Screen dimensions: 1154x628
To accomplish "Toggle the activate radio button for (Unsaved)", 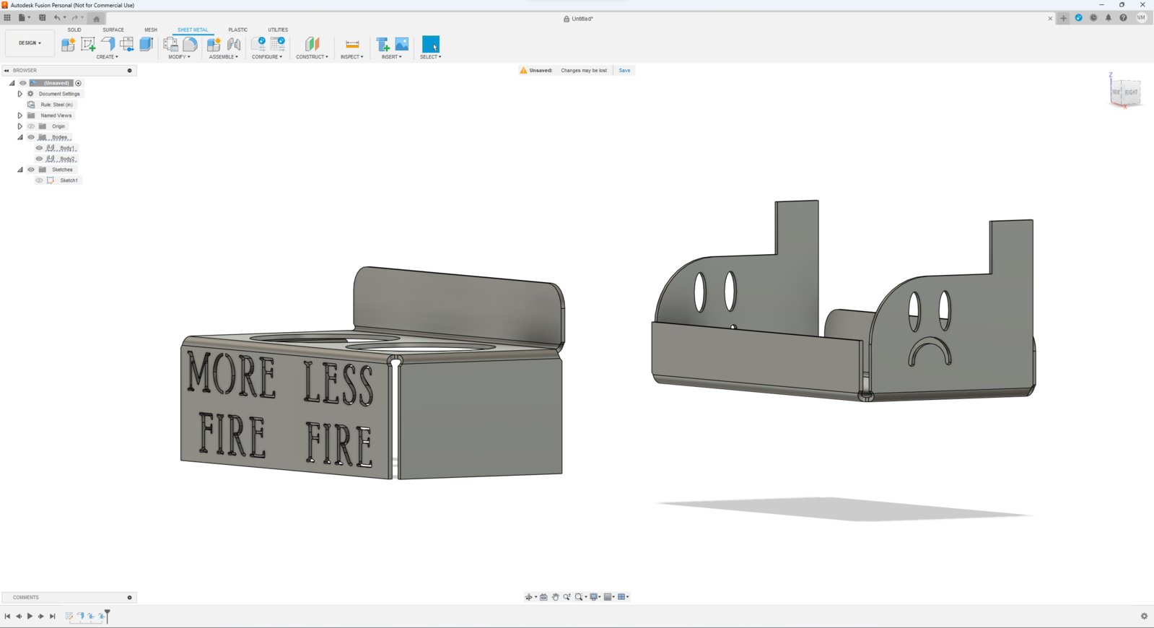I will (79, 83).
